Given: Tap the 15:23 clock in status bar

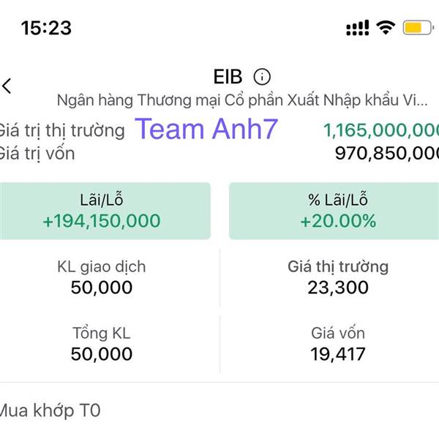Looking at the screenshot, I should click(x=46, y=28).
